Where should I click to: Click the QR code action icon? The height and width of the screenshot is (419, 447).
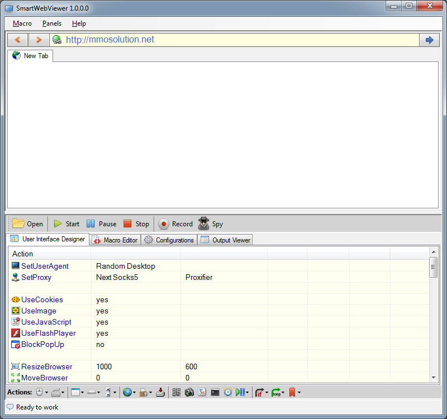coord(177,392)
